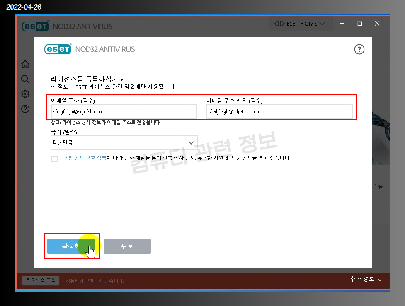This screenshot has height=306, width=405.
Task: Open the country dropdown showing 대한민국
Action: click(x=124, y=143)
